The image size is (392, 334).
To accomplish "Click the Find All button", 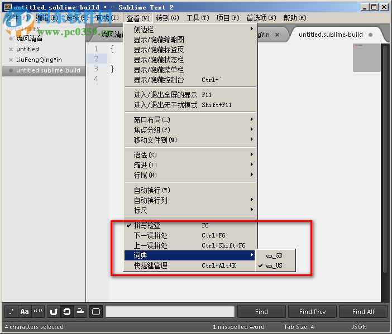I will [x=363, y=312].
